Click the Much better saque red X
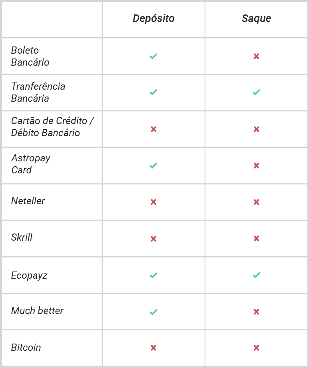This screenshot has height=368, width=309. tap(256, 312)
